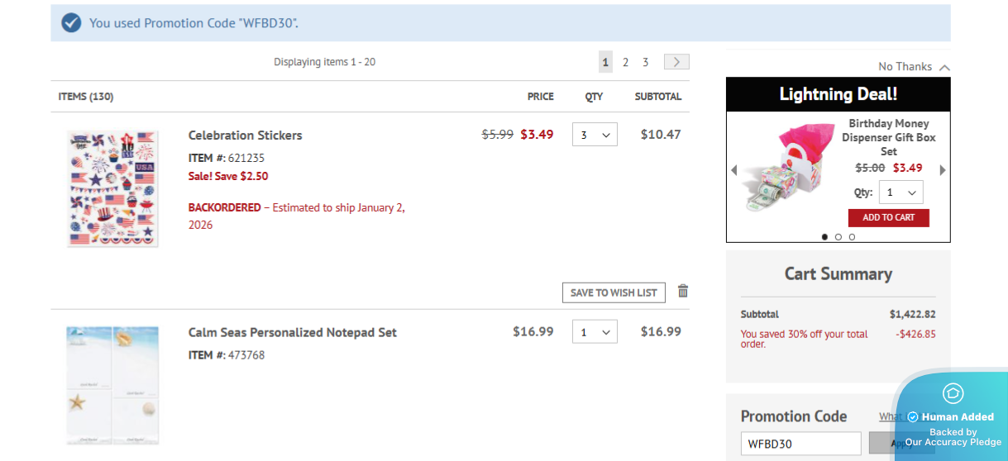Delete Celebration Stickers with trash icon

[x=683, y=291]
